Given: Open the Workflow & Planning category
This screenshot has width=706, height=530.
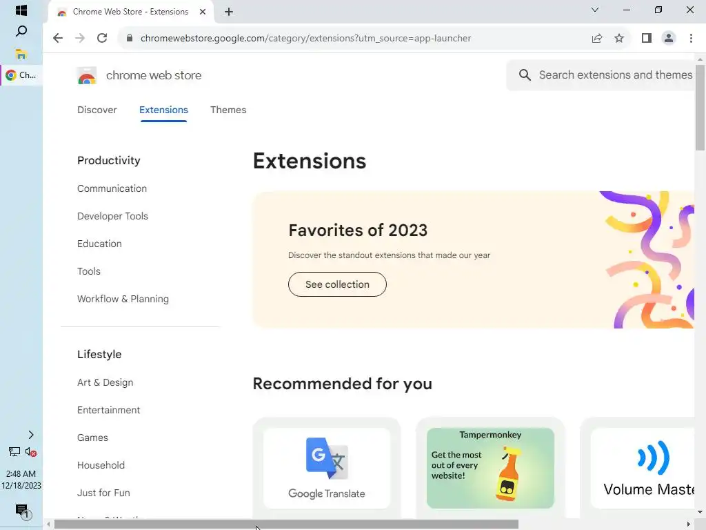Looking at the screenshot, I should [123, 299].
